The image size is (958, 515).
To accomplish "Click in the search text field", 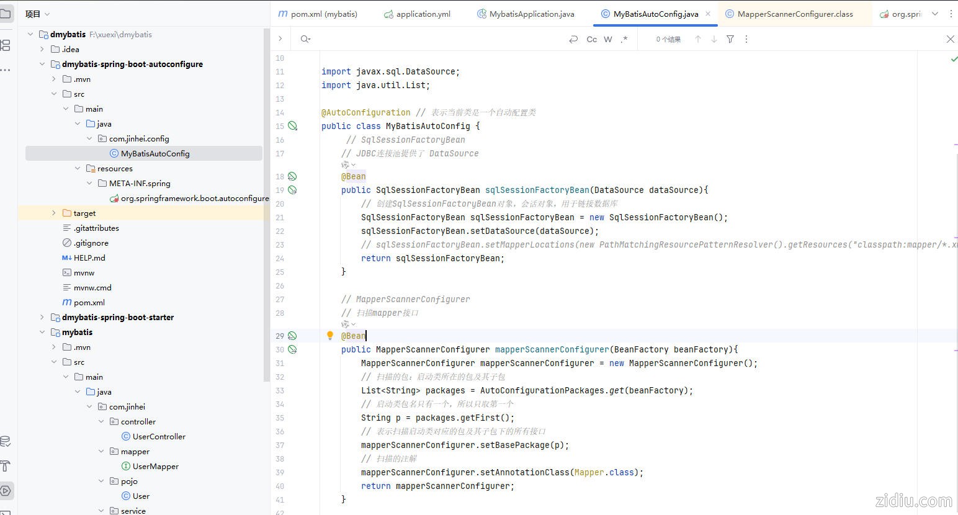I will (x=434, y=39).
